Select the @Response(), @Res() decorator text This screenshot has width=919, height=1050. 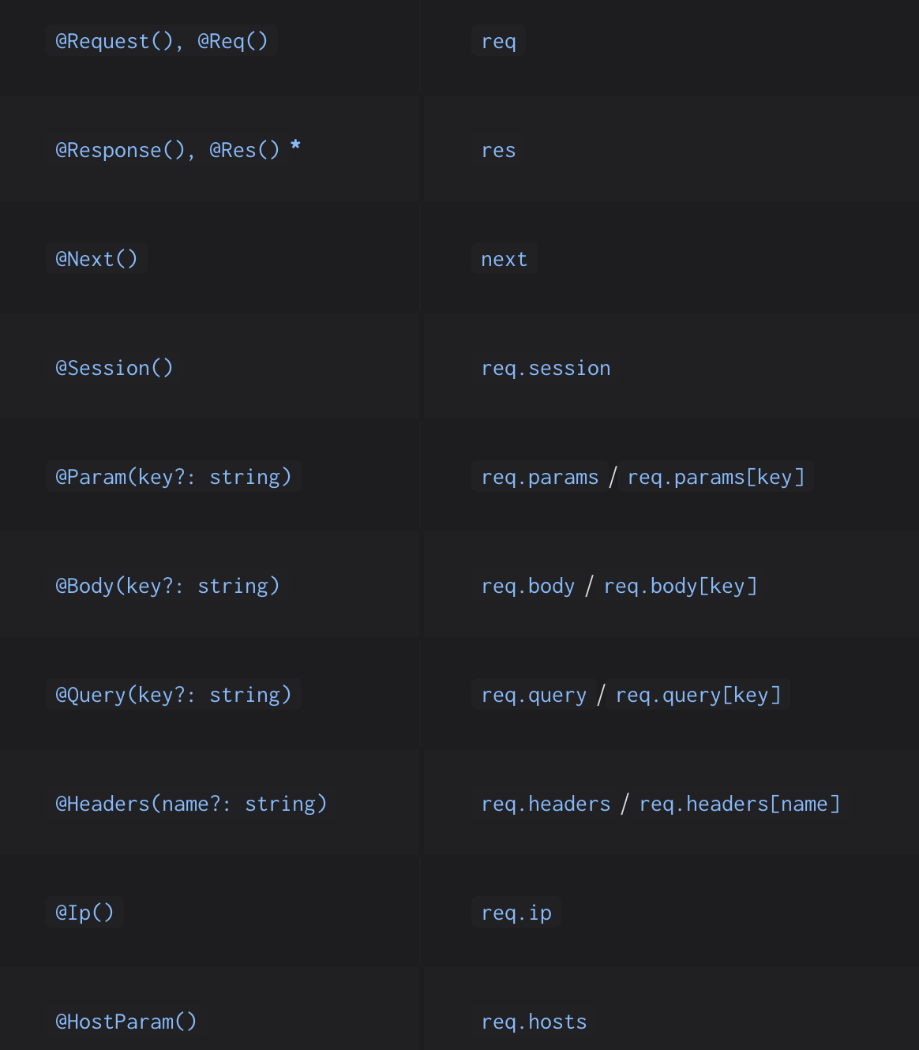167,150
